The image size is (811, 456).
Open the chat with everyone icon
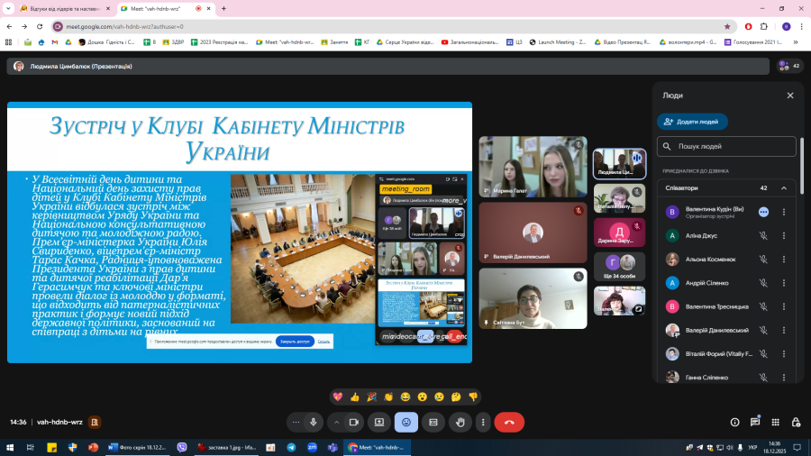tap(754, 422)
